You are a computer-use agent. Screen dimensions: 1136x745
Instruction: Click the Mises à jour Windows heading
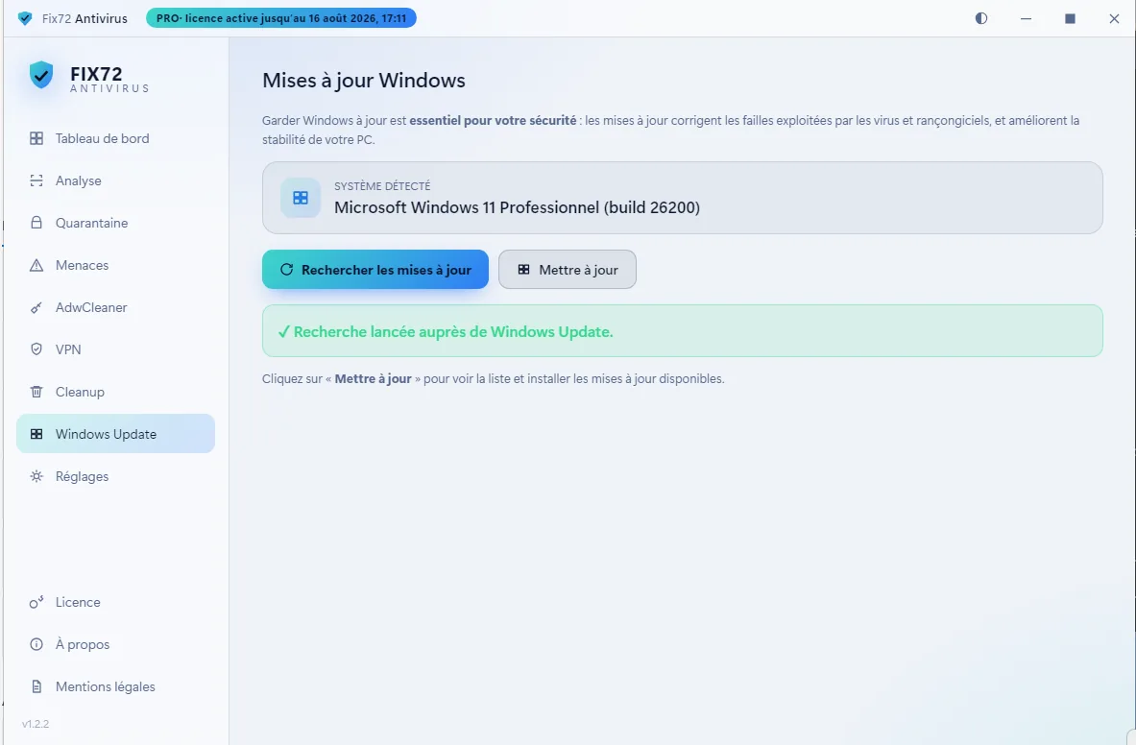click(x=364, y=81)
